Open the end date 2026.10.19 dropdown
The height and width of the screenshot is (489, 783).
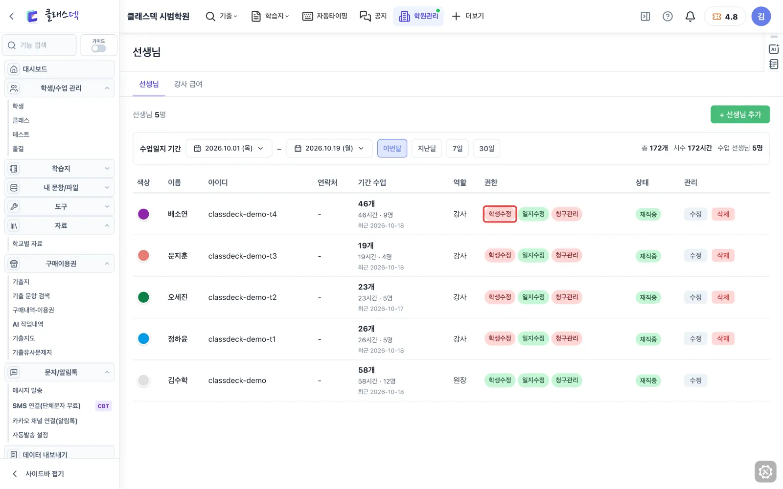point(329,148)
